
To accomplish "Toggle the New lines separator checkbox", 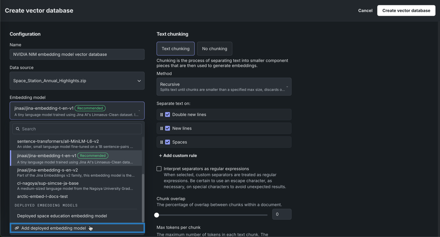I will click(x=168, y=129).
